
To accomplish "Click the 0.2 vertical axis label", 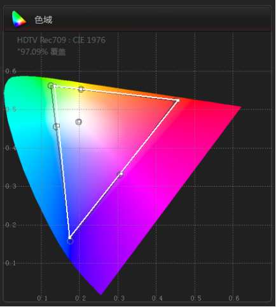I will (x=11, y=225).
